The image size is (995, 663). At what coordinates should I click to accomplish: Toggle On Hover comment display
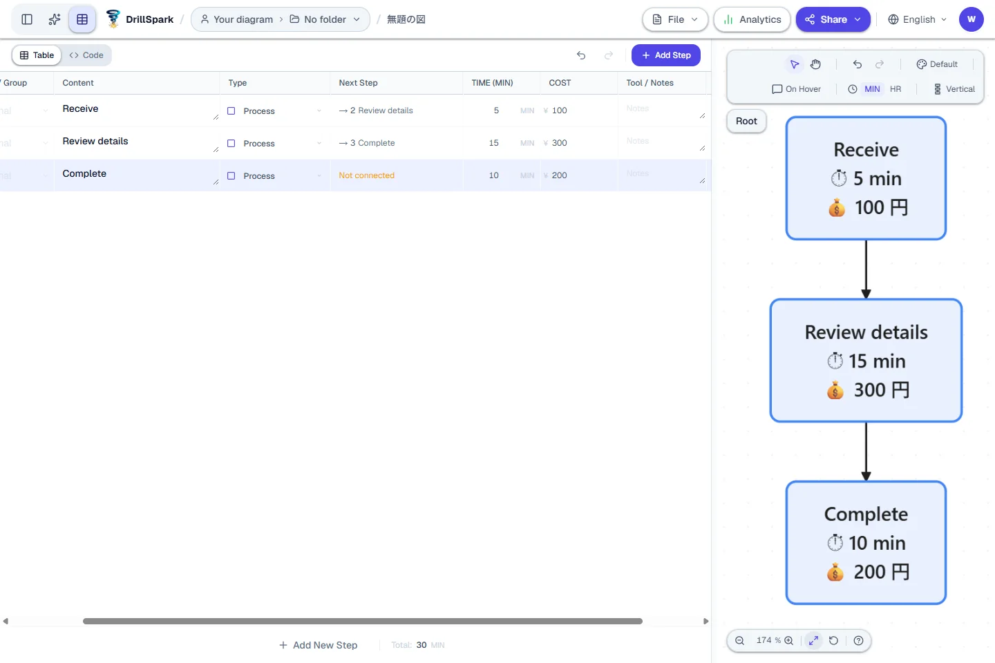796,89
